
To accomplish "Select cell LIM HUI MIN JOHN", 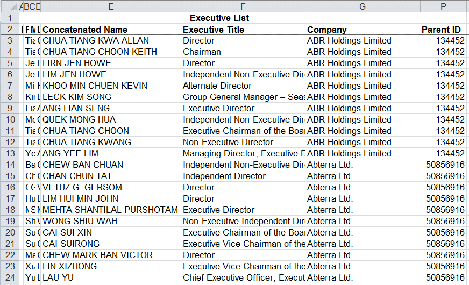I will pyautogui.click(x=111, y=198).
